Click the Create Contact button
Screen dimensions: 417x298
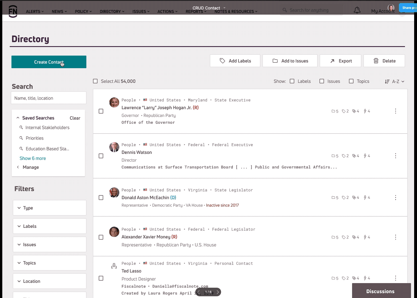[x=49, y=62]
